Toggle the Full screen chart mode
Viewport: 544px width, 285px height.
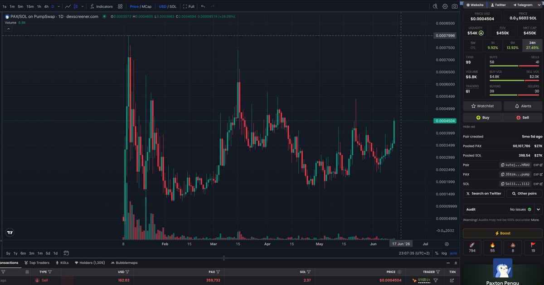189,6
